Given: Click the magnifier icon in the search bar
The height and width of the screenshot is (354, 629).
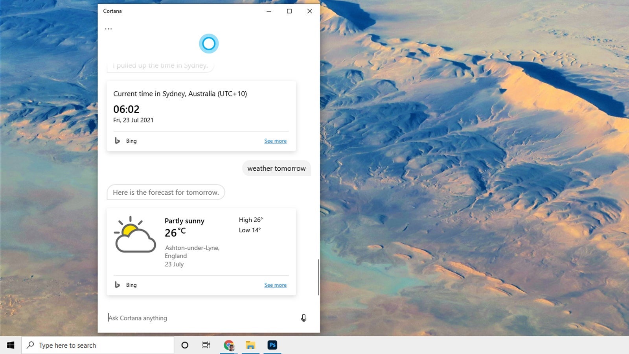Looking at the screenshot, I should click(x=29, y=345).
